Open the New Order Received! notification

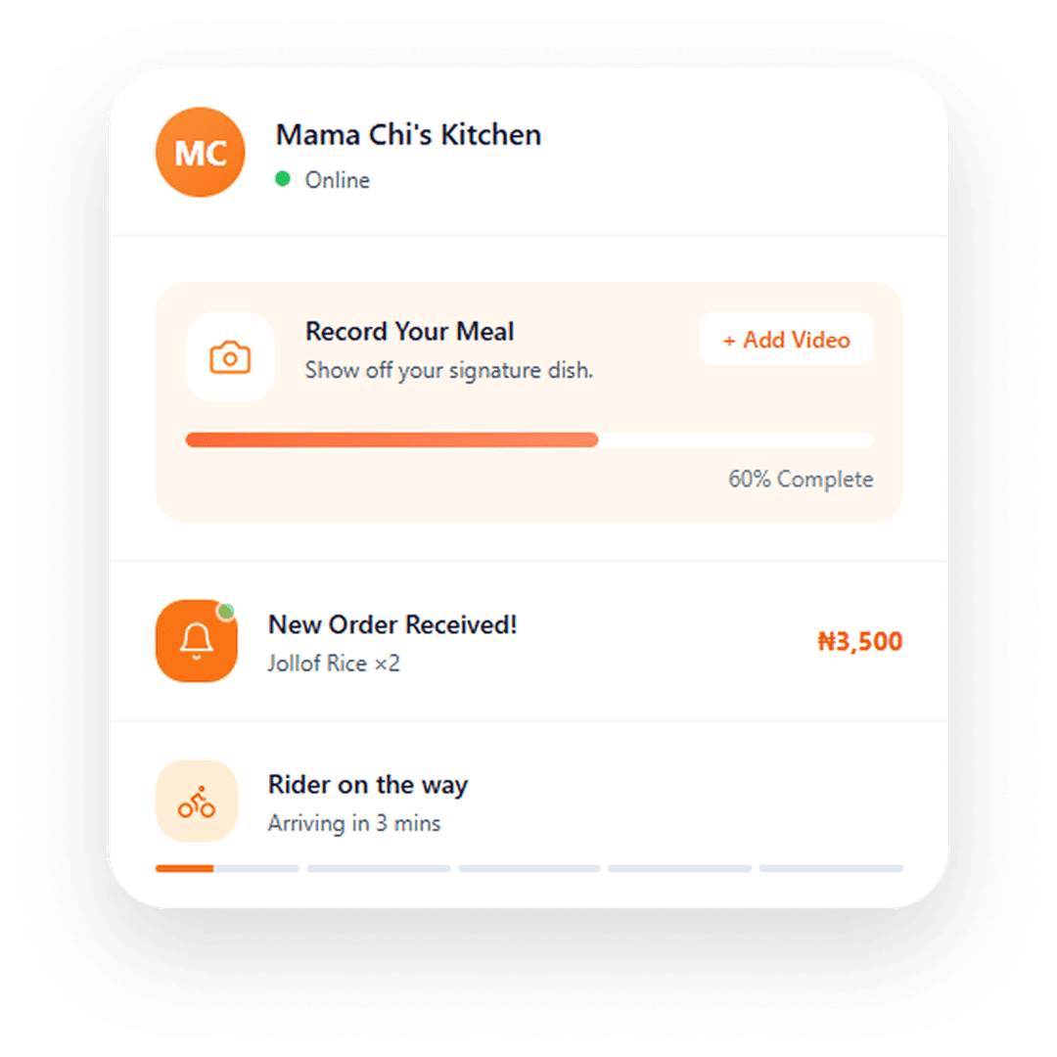point(528,641)
